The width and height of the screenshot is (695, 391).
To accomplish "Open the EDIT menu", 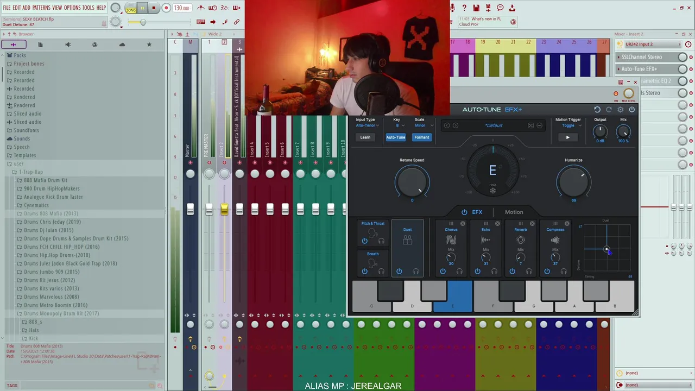I will [x=17, y=8].
